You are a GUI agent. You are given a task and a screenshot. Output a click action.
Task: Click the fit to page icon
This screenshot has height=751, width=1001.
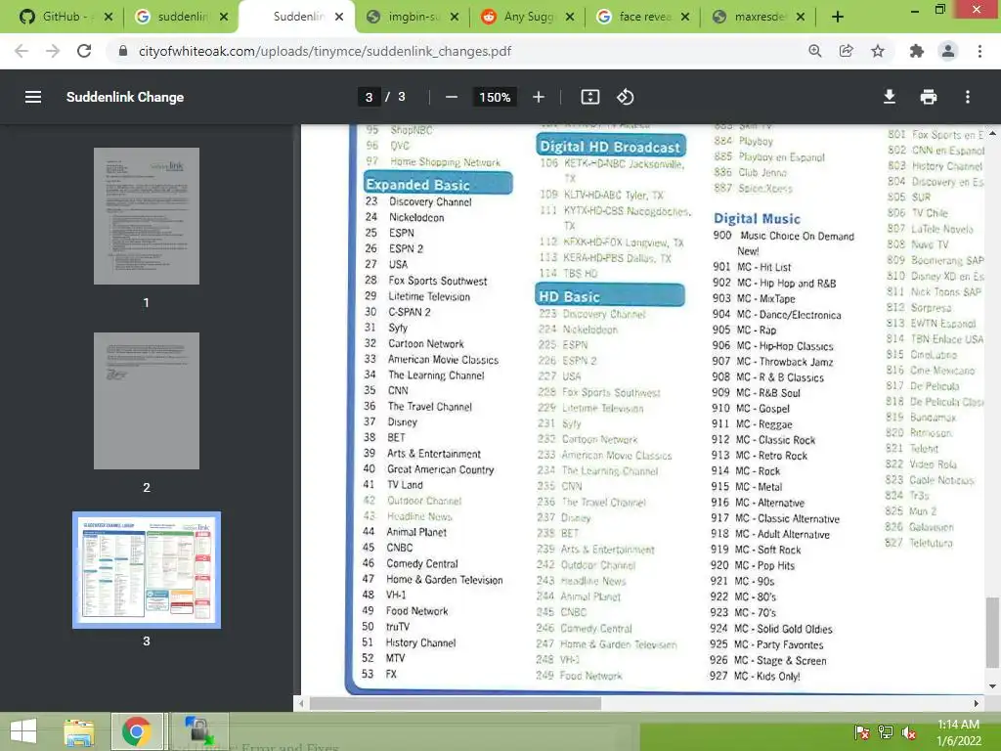click(x=589, y=97)
